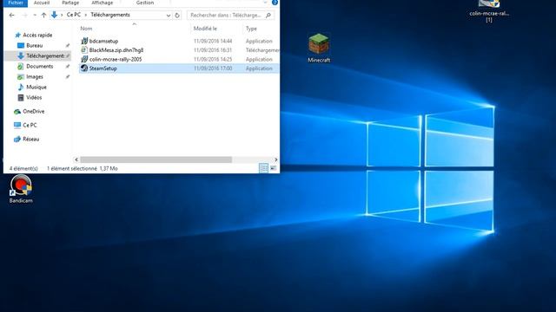This screenshot has width=556, height=312.
Task: Select 'Ce PC' in the address path
Action: (x=74, y=15)
